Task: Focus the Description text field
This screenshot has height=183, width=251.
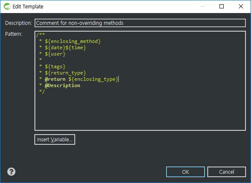Action: pos(140,23)
